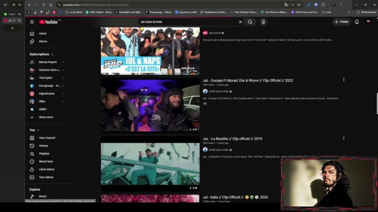
Task: Open the 'Jul - Italia' video title
Action: click(x=235, y=197)
